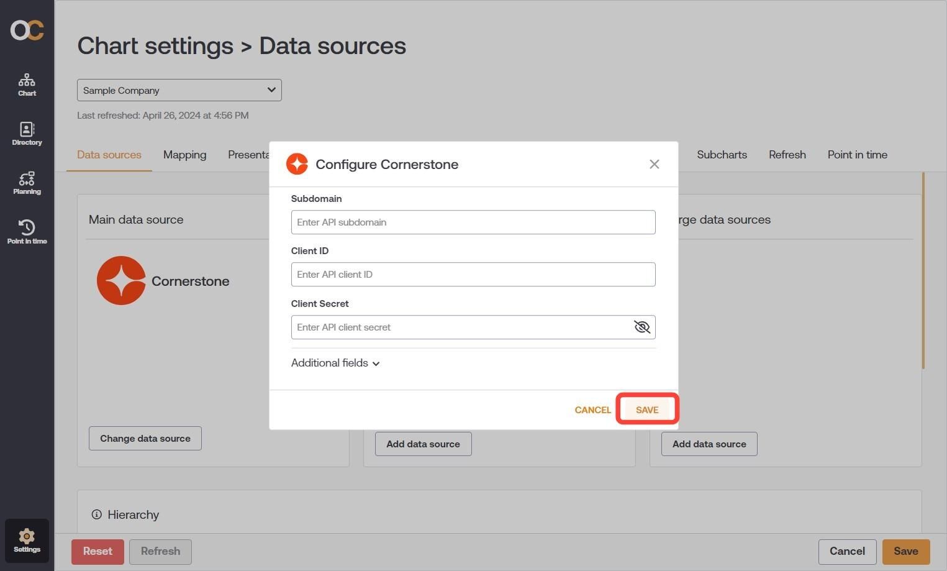Open the Chart sidebar icon
947x571 pixels.
coord(27,85)
